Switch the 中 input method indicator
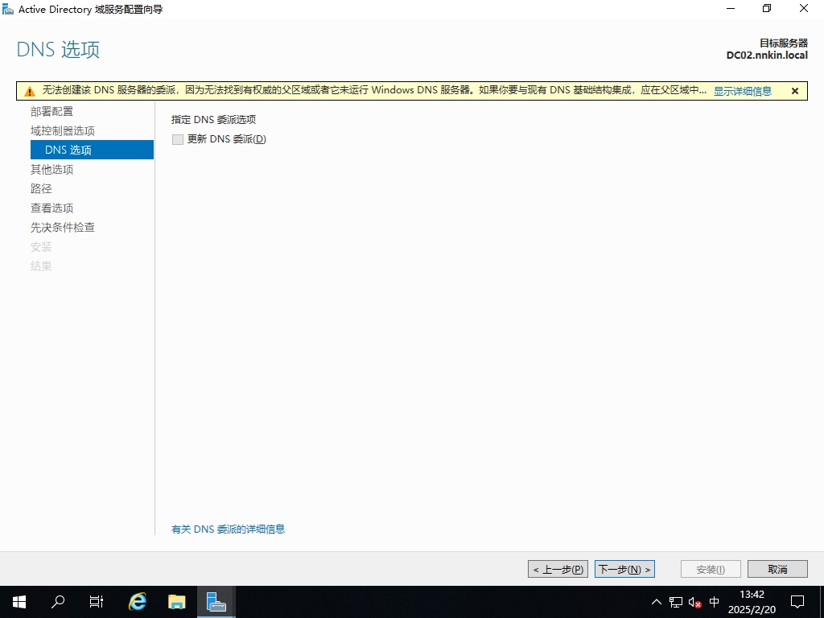The image size is (824, 618). click(x=715, y=602)
